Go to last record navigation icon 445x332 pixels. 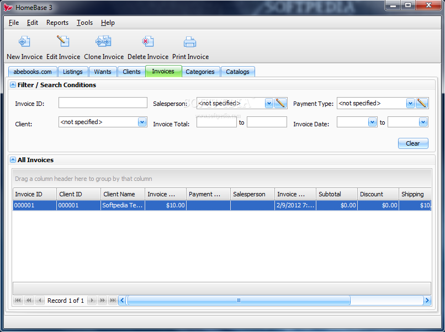pos(113,300)
